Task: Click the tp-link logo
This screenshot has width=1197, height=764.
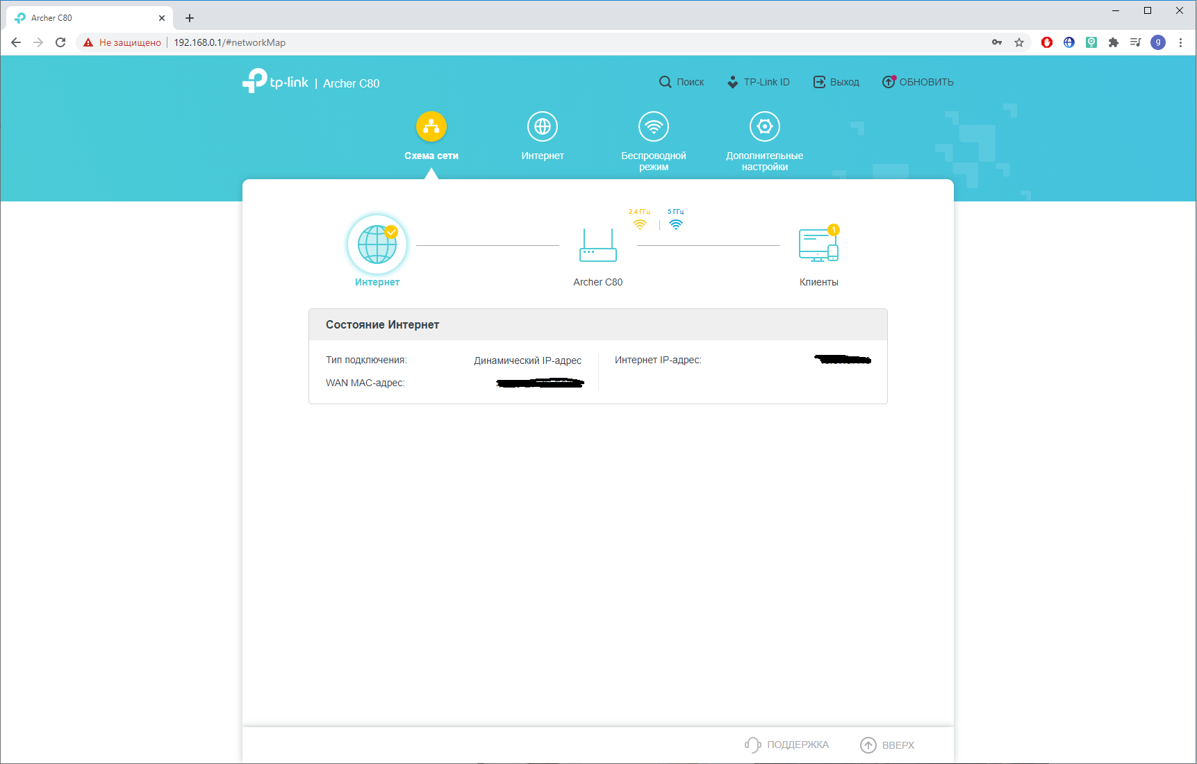Action: 276,81
